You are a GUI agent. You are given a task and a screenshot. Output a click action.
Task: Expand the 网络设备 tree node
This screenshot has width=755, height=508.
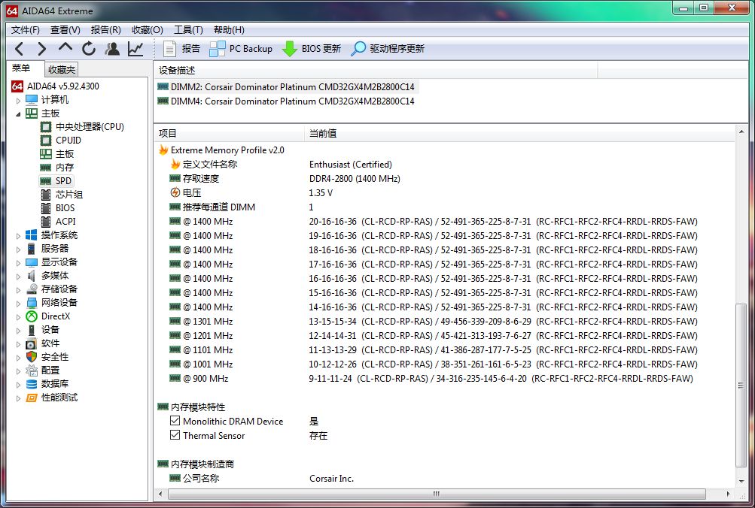pos(18,303)
